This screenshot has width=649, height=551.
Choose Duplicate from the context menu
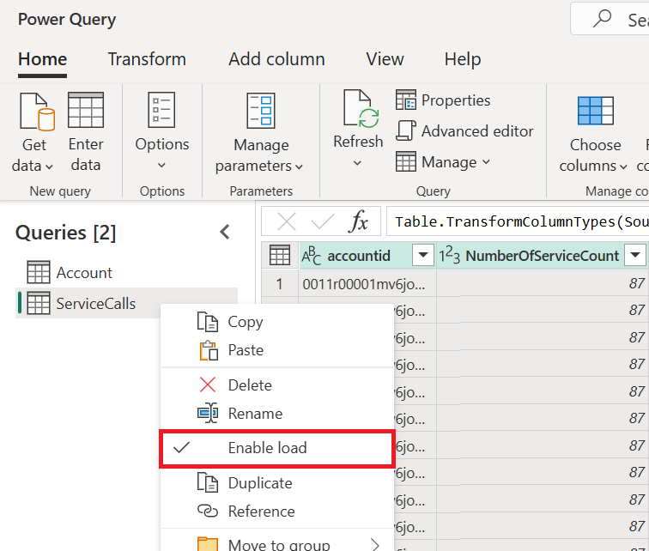259,483
